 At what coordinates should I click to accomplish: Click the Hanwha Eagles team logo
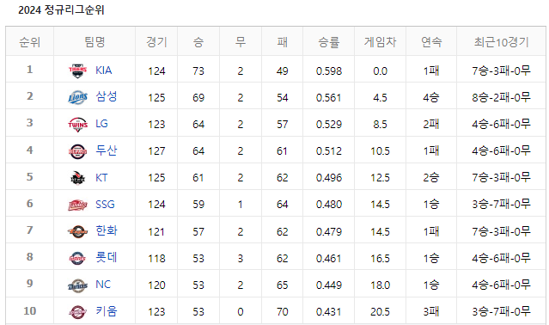pos(77,231)
